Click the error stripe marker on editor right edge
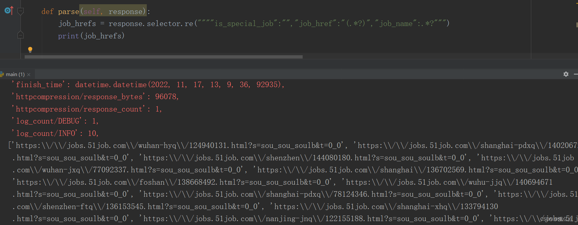 point(577,25)
